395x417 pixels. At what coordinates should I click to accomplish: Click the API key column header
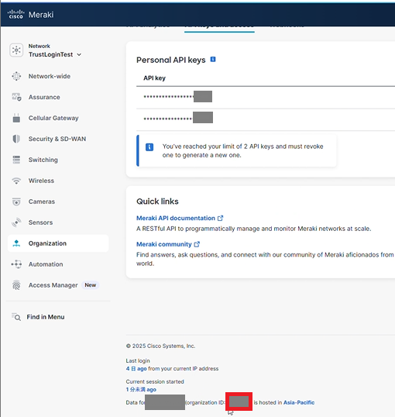click(x=154, y=78)
